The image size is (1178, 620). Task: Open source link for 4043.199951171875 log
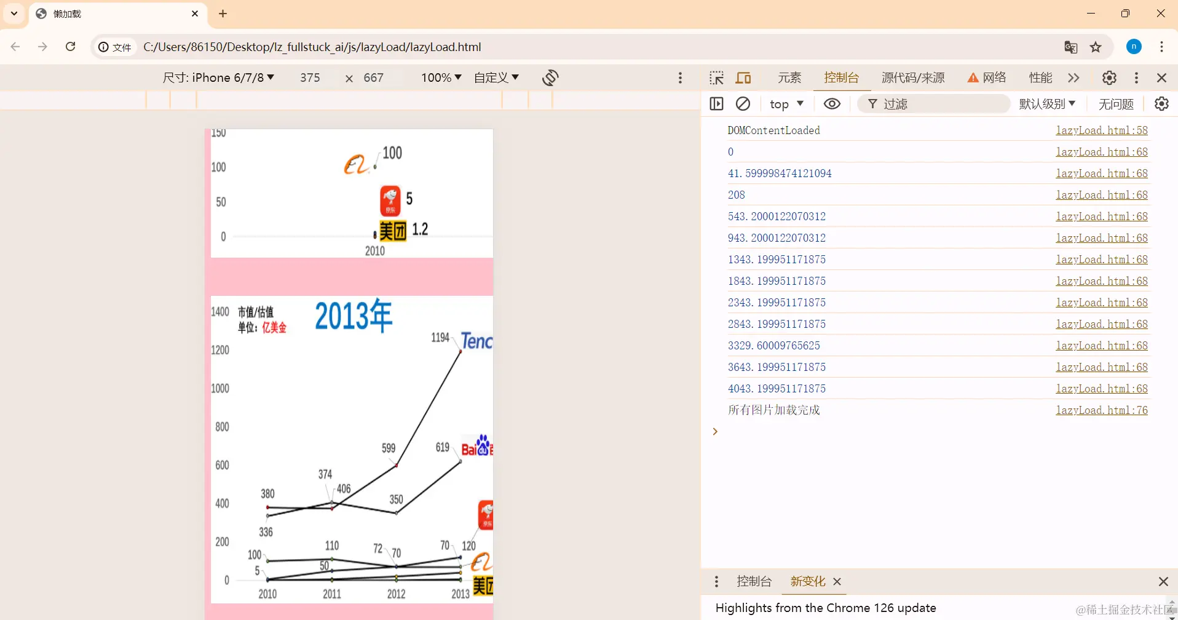click(x=1102, y=389)
